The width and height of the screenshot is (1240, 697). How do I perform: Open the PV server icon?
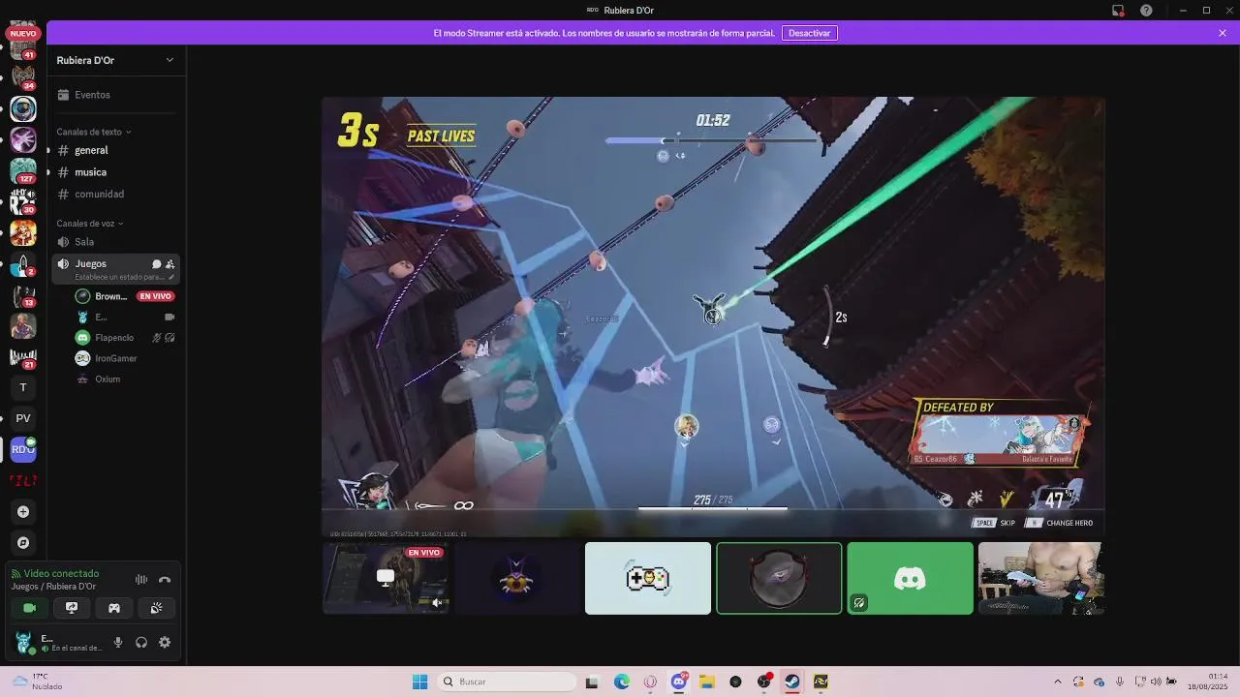point(23,418)
